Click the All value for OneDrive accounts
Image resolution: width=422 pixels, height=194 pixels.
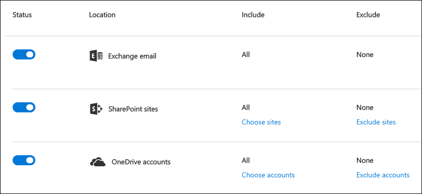[246, 160]
